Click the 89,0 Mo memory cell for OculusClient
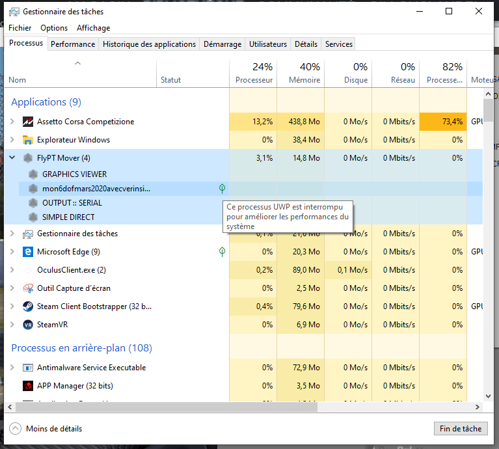Viewport: 499px width, 449px height. click(x=301, y=270)
